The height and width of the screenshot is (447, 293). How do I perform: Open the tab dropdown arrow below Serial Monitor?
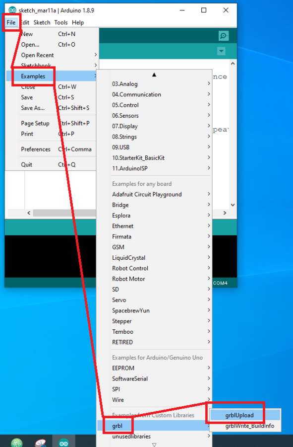221,51
